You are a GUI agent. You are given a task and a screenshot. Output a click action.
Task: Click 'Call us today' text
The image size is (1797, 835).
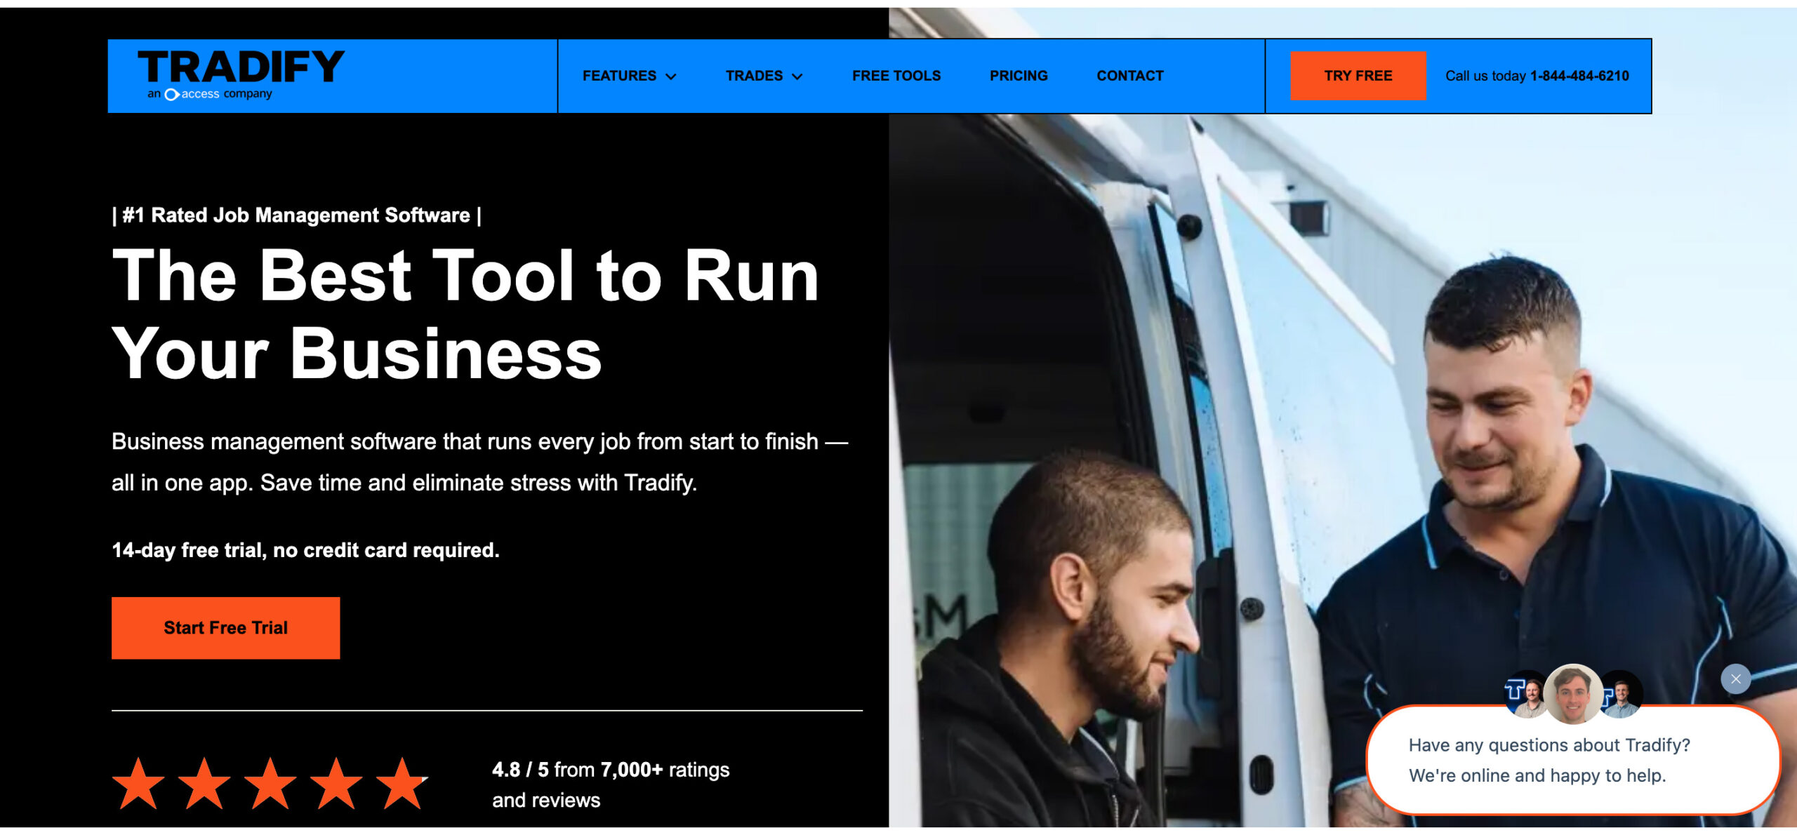pos(1485,76)
